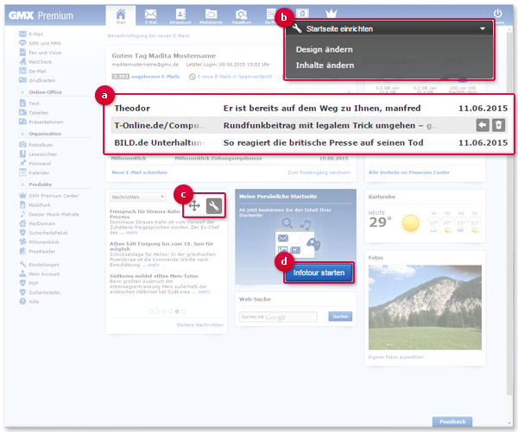Select the fifth news carousel dot
This screenshot has width=518, height=432.
177,311
